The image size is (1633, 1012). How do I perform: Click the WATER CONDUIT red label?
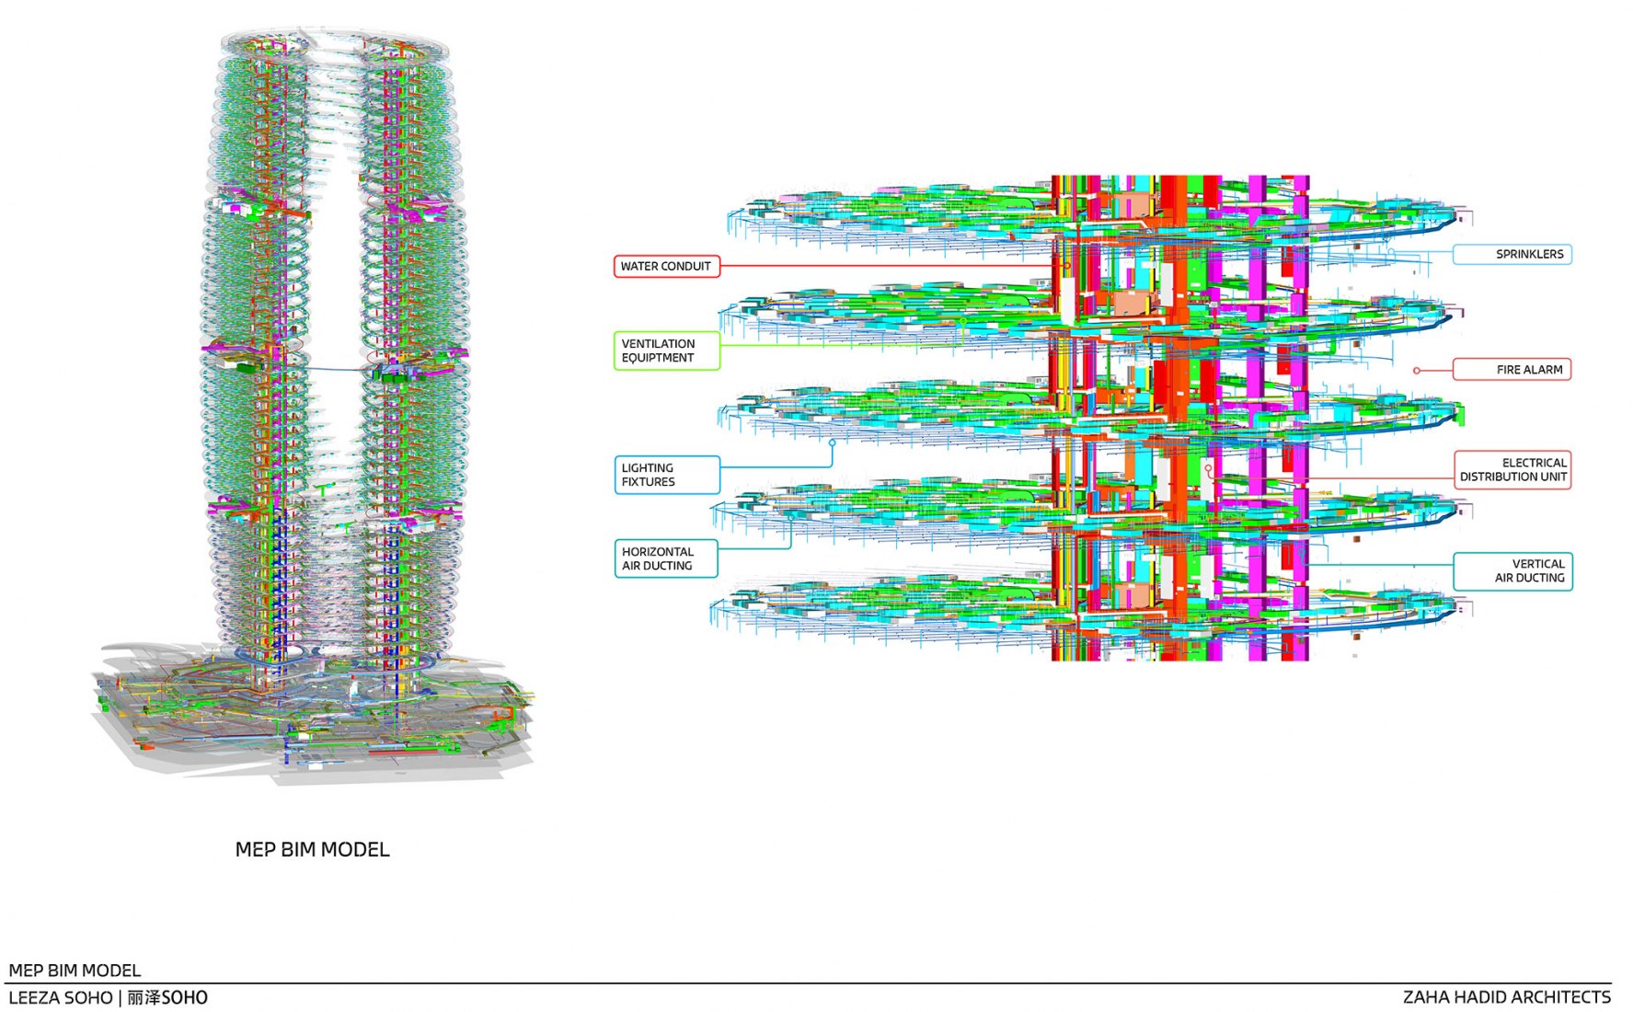666,267
